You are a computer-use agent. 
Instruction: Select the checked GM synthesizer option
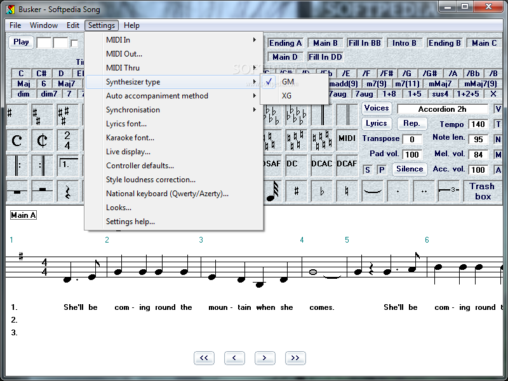(x=288, y=82)
